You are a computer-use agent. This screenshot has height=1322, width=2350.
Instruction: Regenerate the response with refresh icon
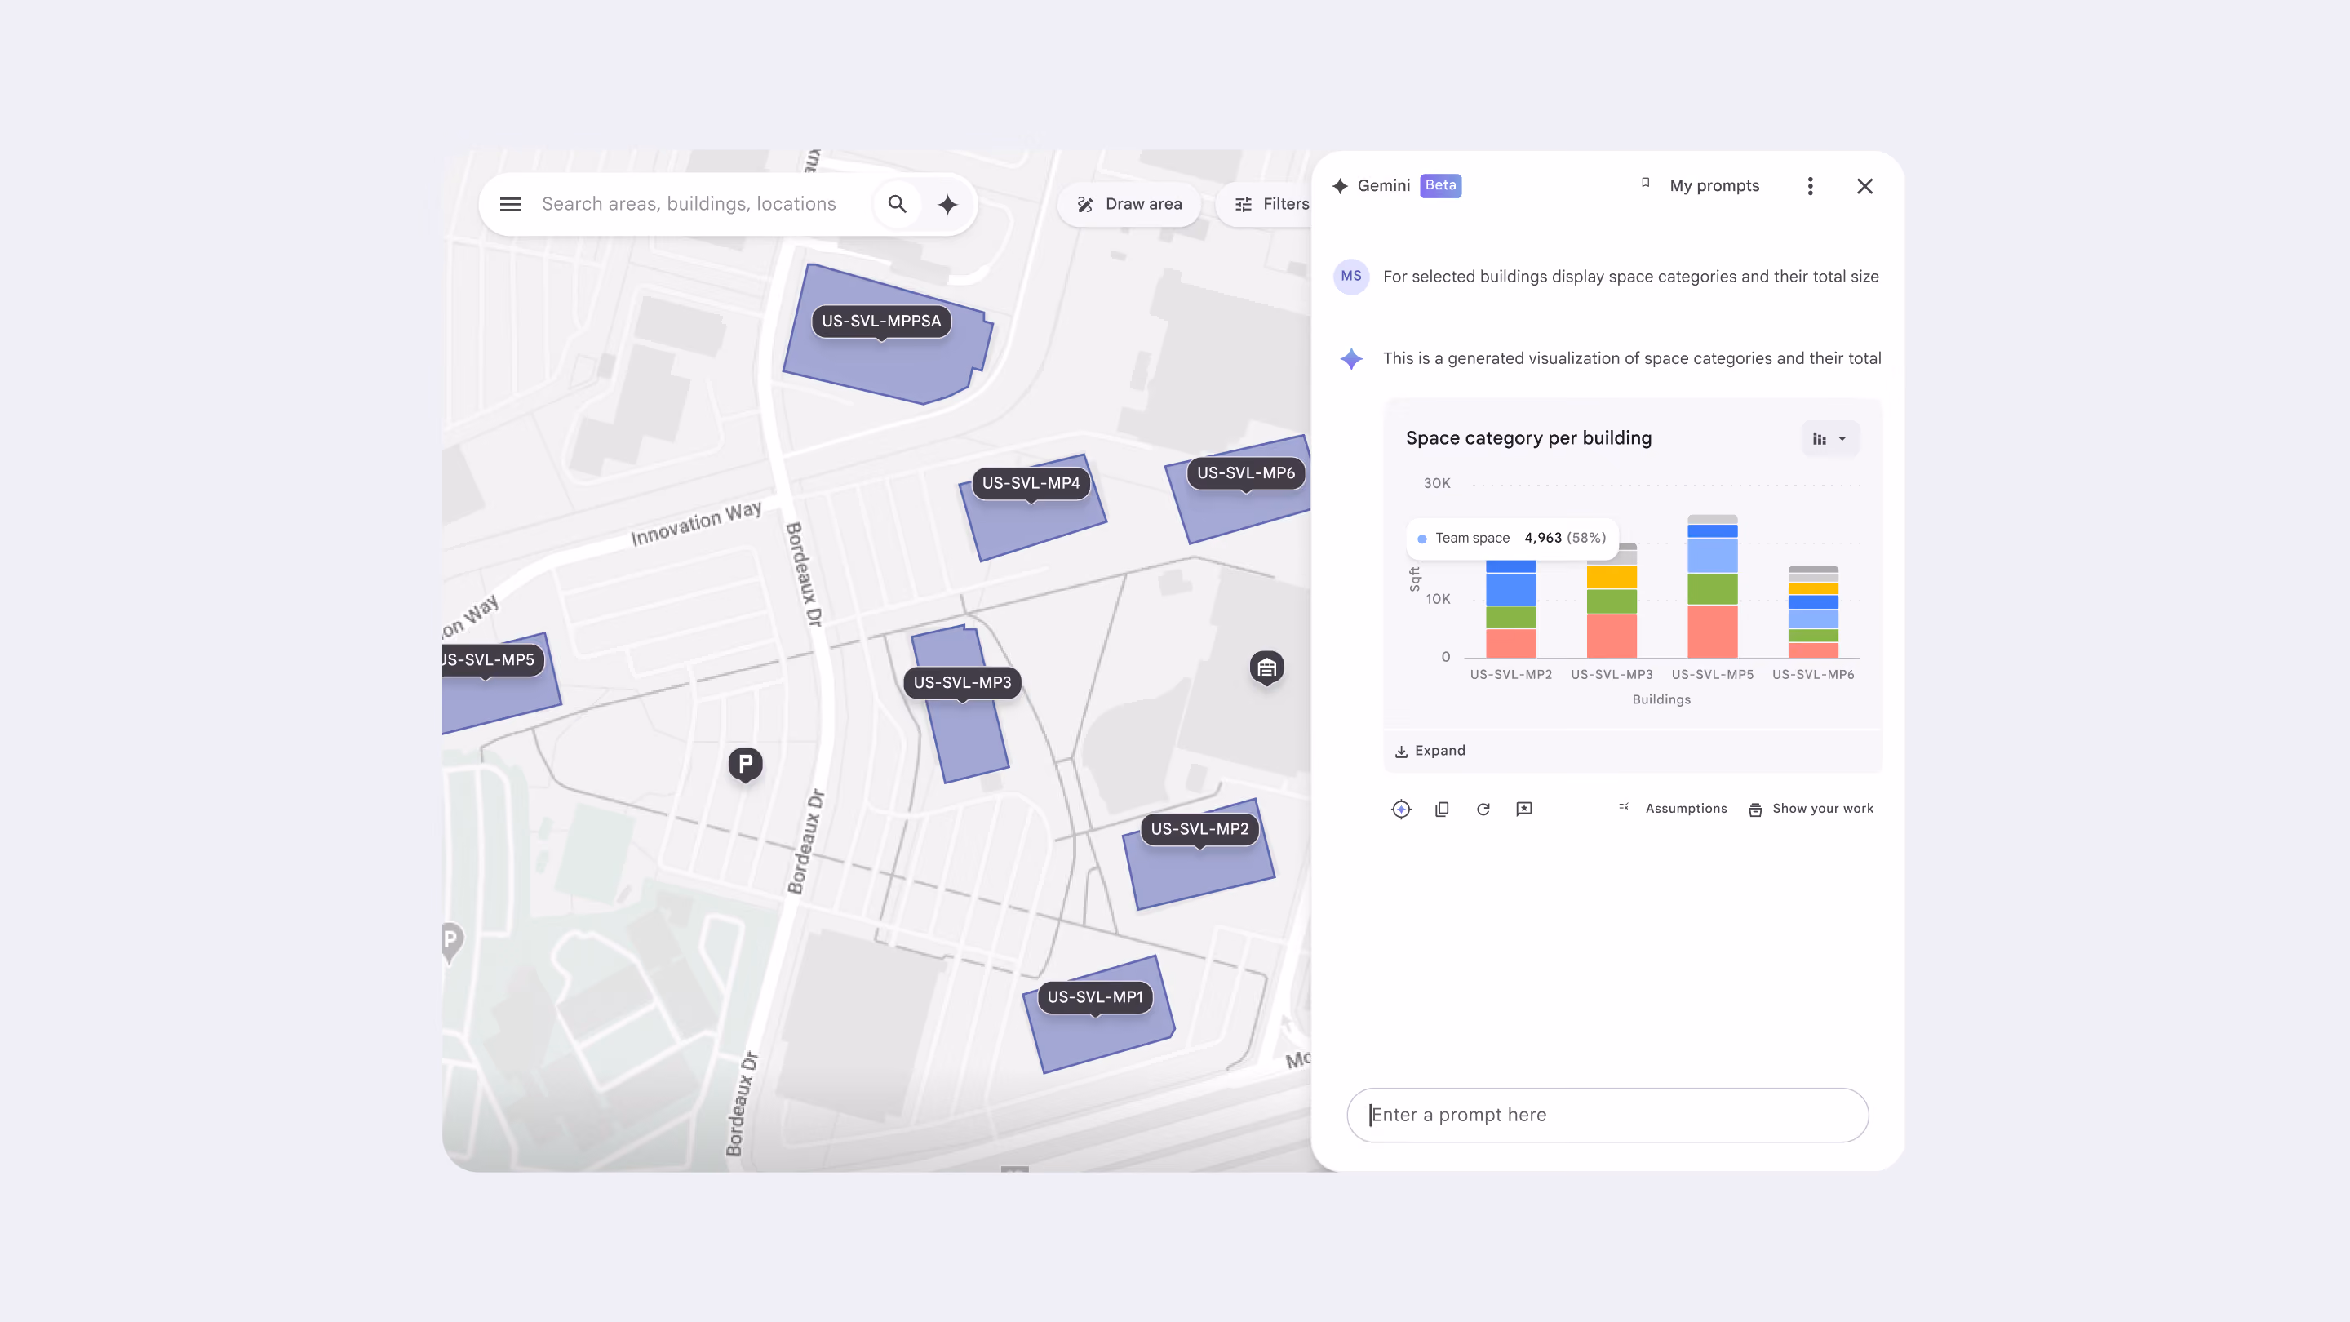coord(1483,810)
